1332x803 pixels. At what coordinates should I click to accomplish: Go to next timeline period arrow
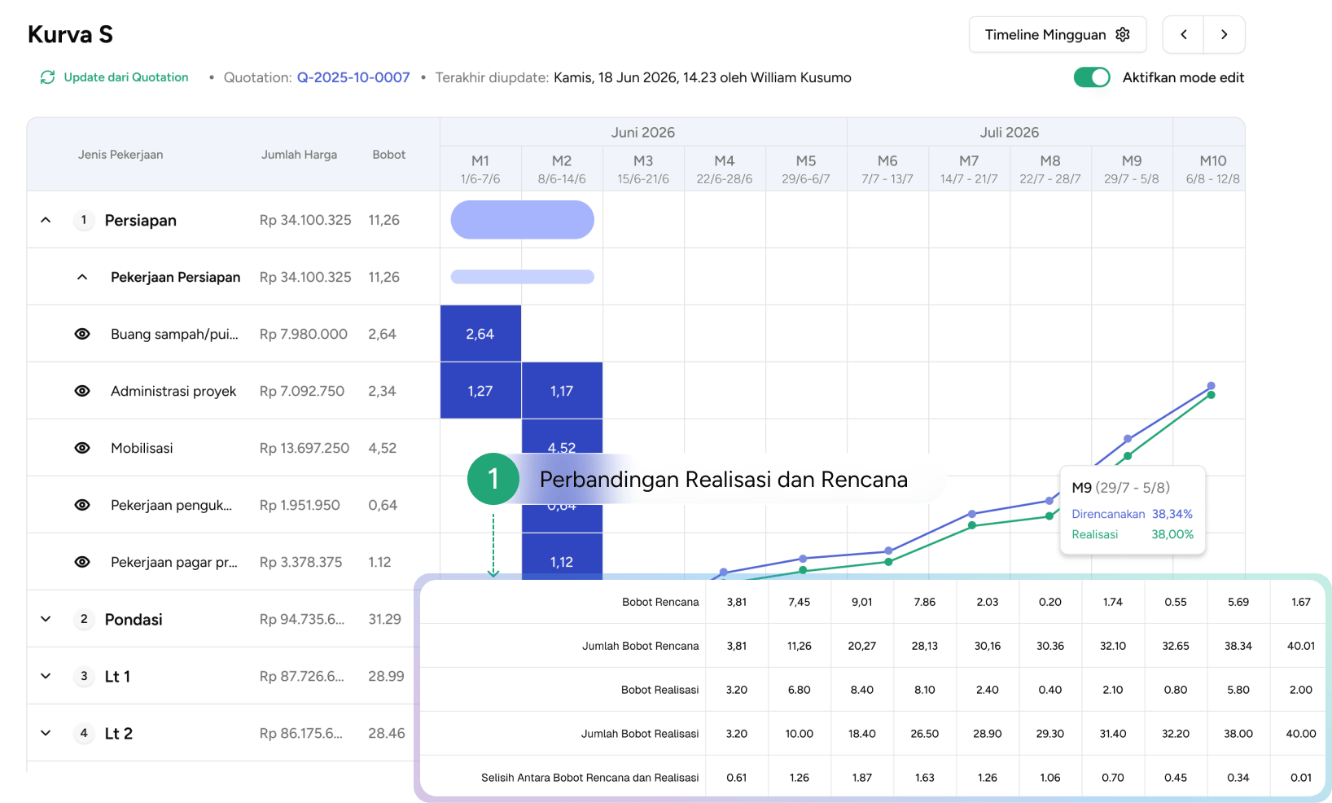tap(1225, 34)
